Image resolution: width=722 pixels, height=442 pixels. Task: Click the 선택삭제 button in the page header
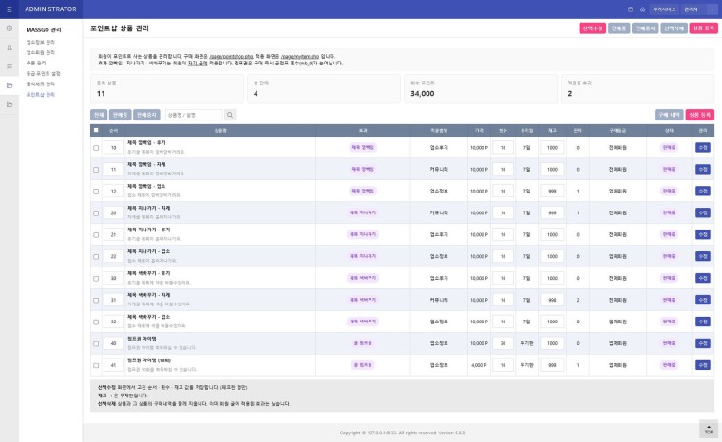(x=674, y=28)
